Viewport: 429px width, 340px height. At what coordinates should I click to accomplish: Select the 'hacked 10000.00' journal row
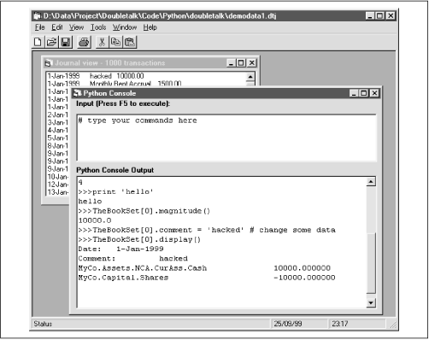pos(146,76)
